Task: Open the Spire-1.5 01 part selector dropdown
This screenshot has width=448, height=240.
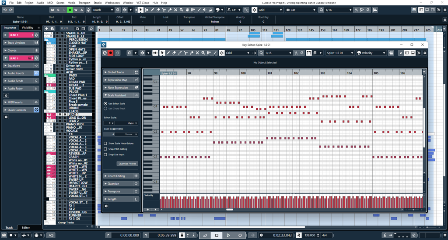Action: 340,53
